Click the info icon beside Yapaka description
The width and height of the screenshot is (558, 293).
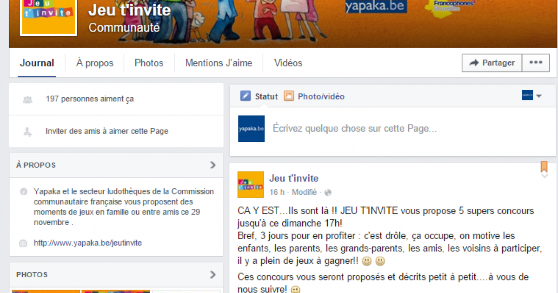click(23, 192)
